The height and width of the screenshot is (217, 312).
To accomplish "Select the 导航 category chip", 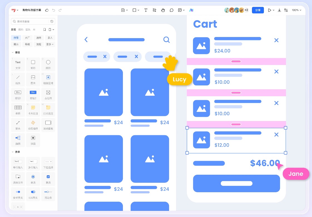I will [x=28, y=44].
